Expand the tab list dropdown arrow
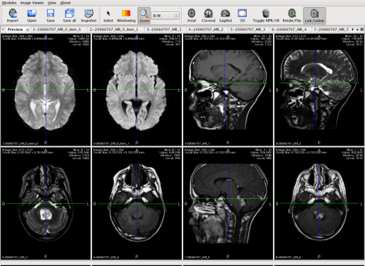The height and width of the screenshot is (266, 365). point(357,29)
